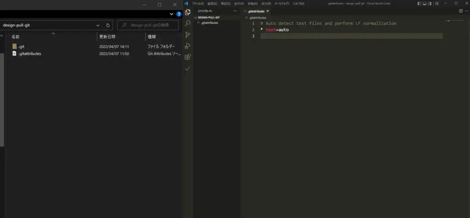Click the design-pull-git address bar path
Screen dimensions: 470x218
(x=17, y=25)
